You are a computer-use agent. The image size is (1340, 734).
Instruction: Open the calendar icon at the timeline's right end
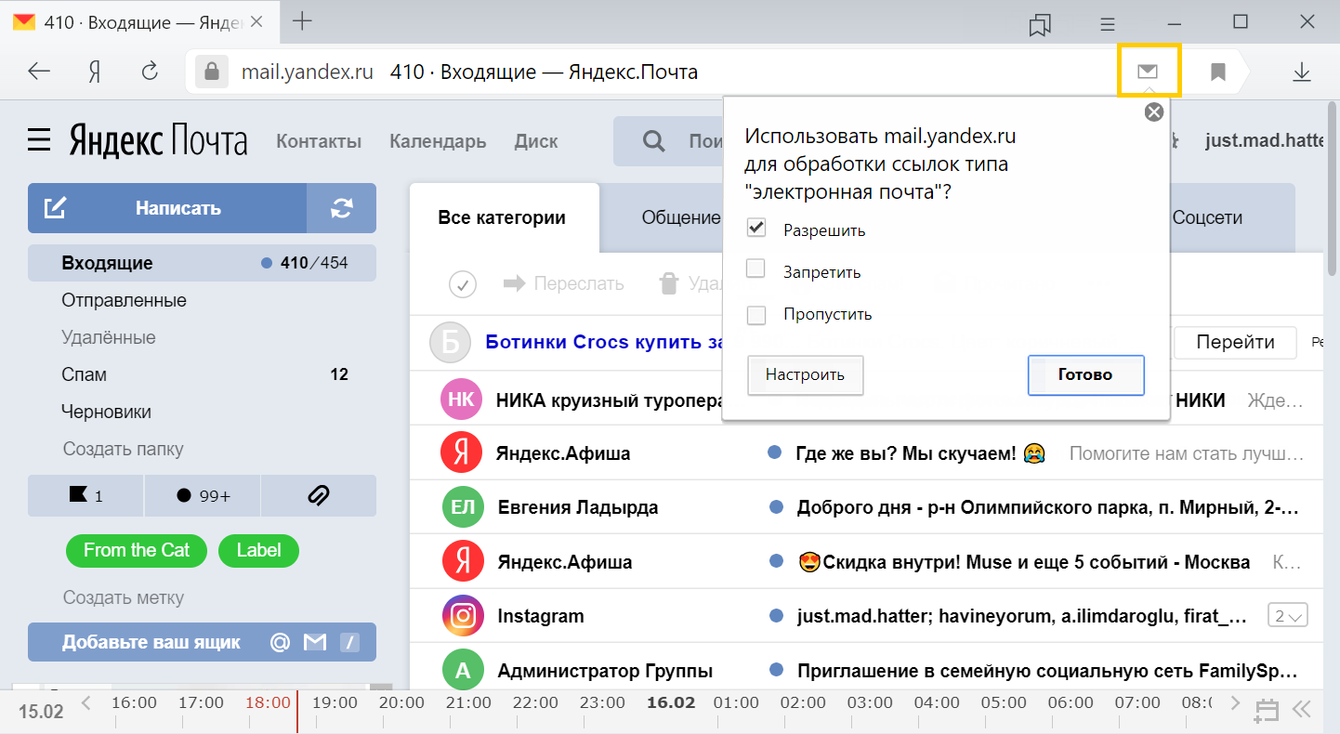point(1265,711)
